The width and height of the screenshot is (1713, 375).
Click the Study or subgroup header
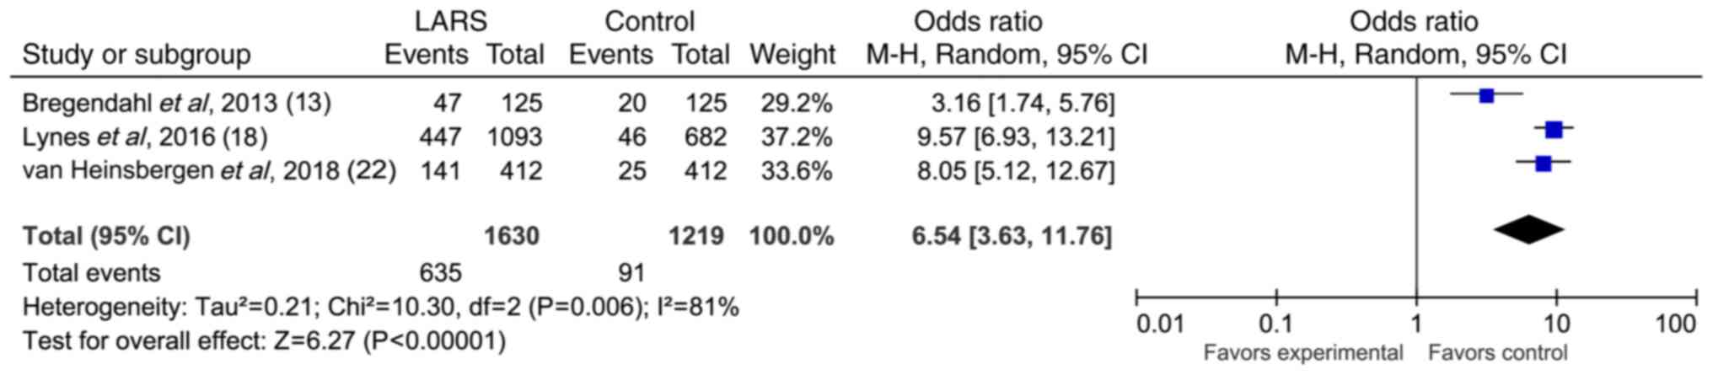click(136, 55)
